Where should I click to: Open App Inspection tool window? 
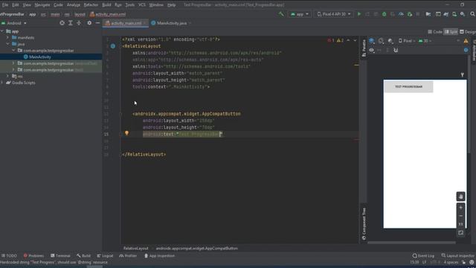coord(159,255)
